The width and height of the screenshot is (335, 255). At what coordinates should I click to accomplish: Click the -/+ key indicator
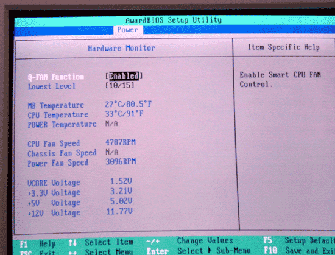pyautogui.click(x=153, y=242)
